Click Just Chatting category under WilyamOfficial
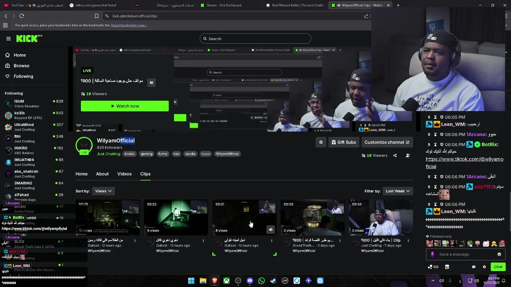511x287 pixels. (108, 154)
